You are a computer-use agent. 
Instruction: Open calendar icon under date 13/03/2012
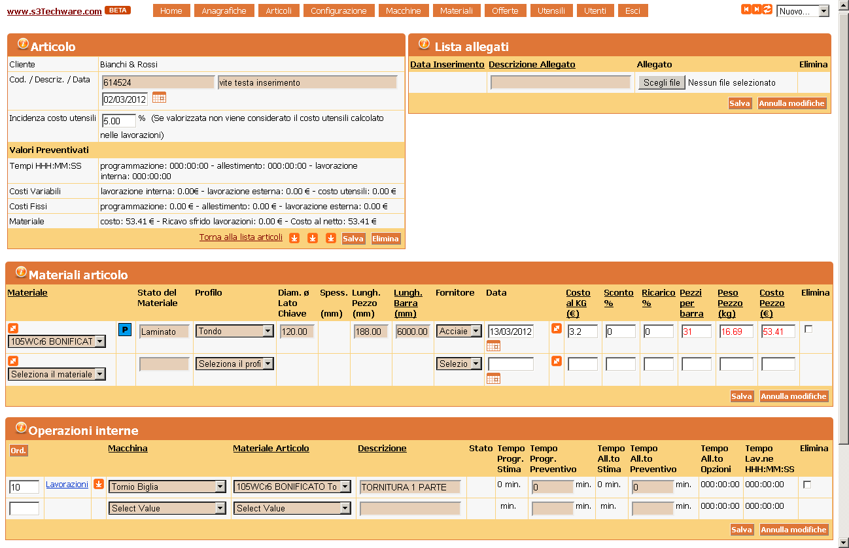493,345
